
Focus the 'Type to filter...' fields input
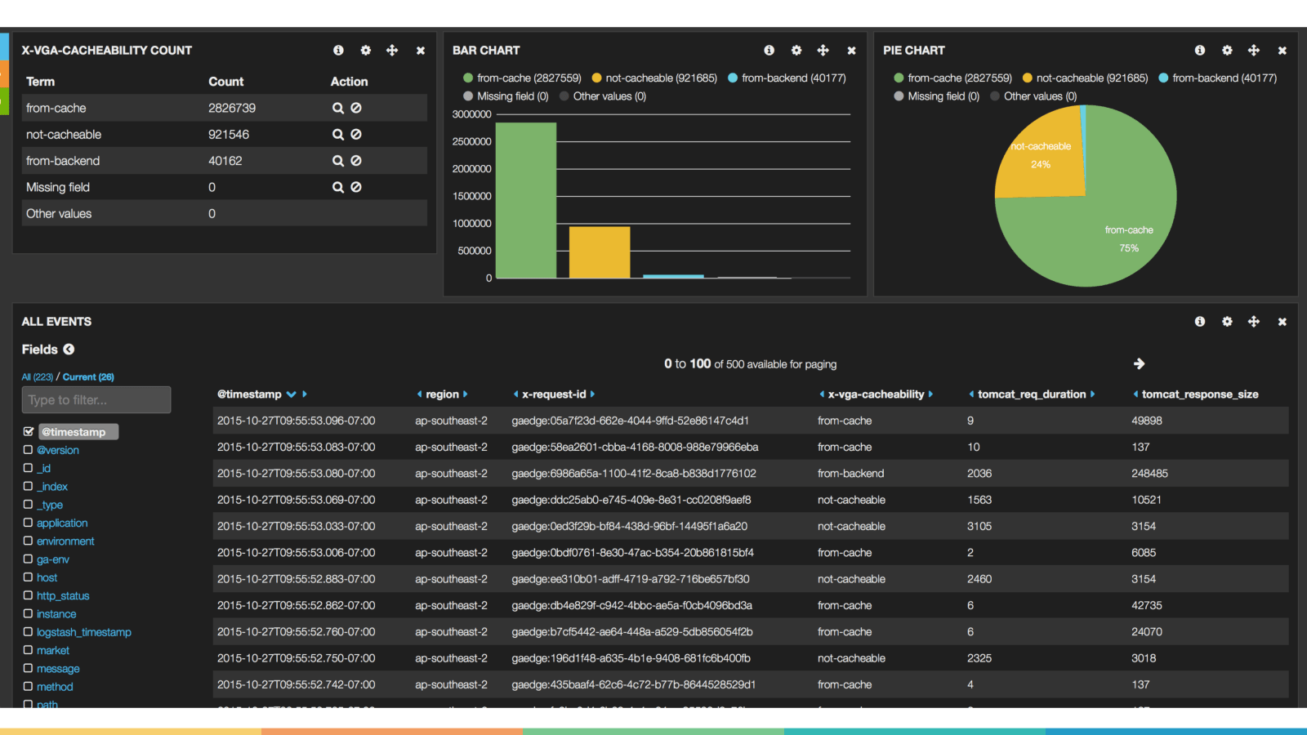click(x=96, y=400)
